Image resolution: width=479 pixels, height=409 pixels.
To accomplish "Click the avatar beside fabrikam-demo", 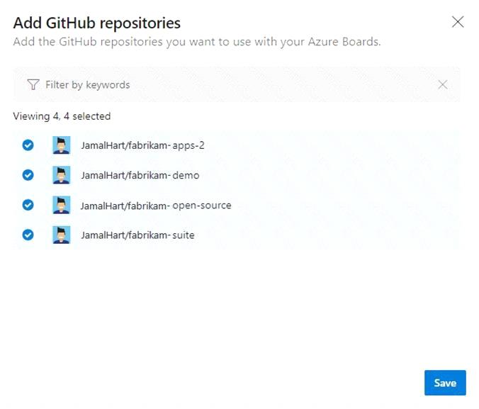I will [x=62, y=175].
